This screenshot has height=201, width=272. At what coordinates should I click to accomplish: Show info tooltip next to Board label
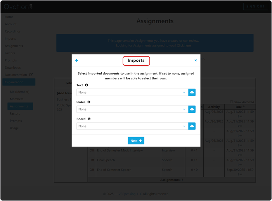(89, 119)
